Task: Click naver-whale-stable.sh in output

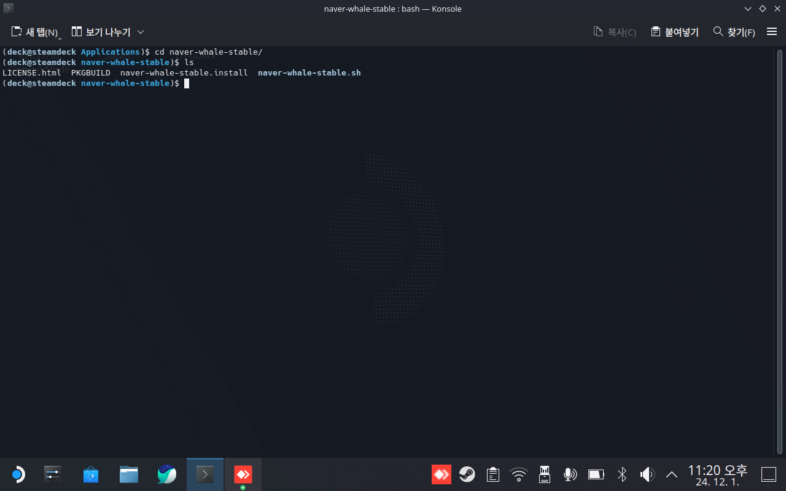Action: point(309,72)
